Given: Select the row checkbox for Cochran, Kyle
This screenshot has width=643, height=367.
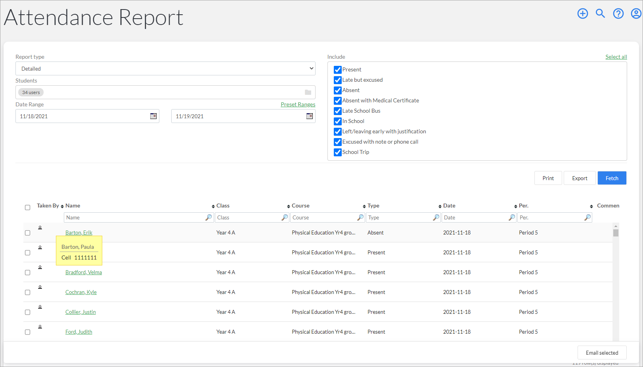Looking at the screenshot, I should (27, 292).
